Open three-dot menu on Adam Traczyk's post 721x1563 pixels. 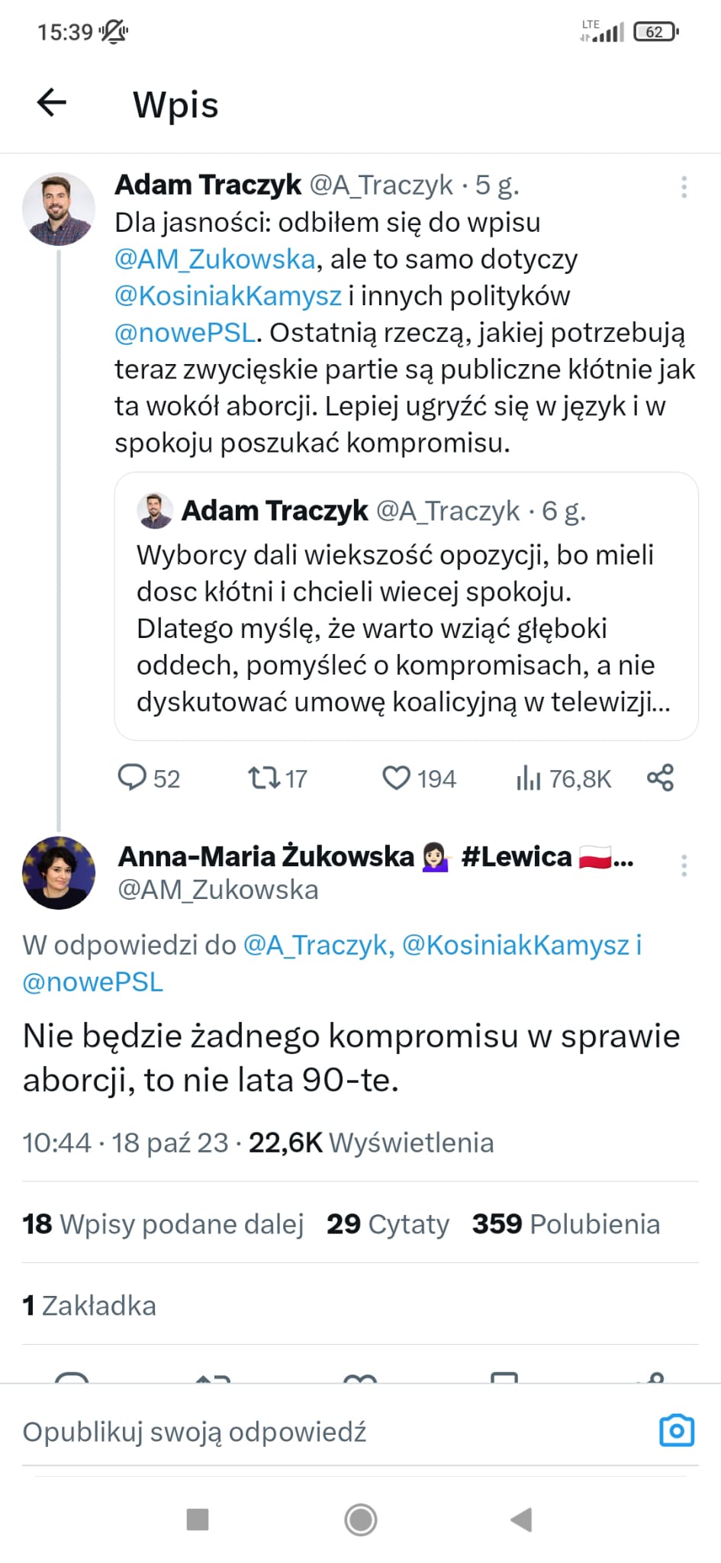(x=684, y=187)
